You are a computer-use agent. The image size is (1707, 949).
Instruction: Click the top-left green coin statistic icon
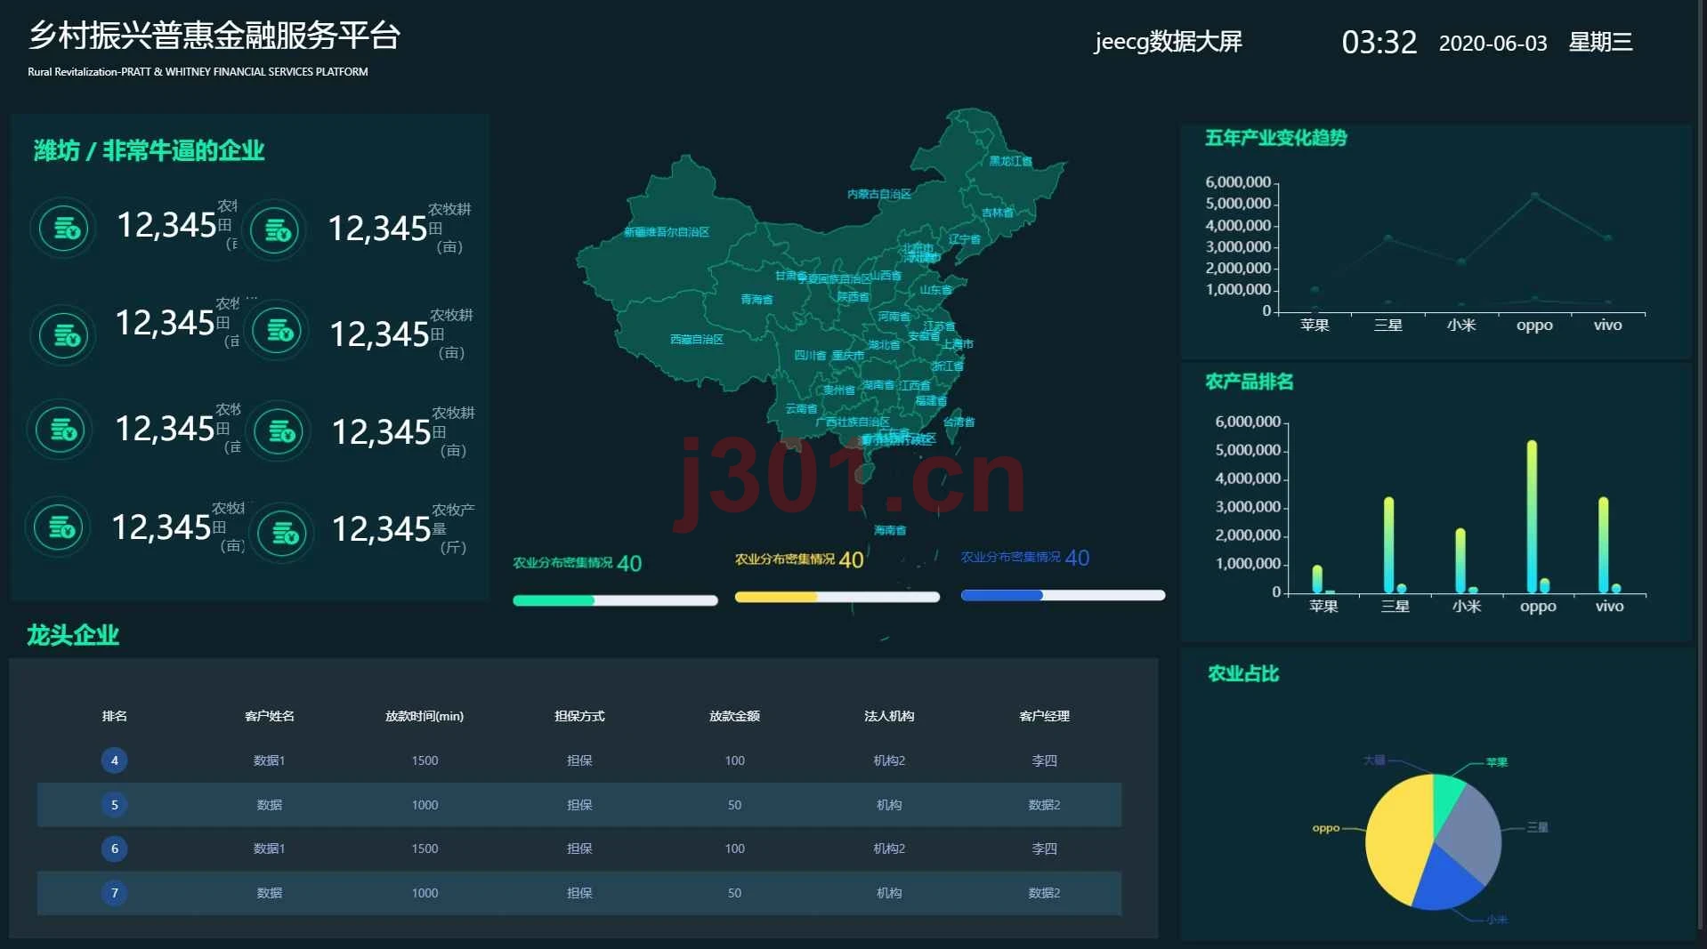click(x=62, y=228)
